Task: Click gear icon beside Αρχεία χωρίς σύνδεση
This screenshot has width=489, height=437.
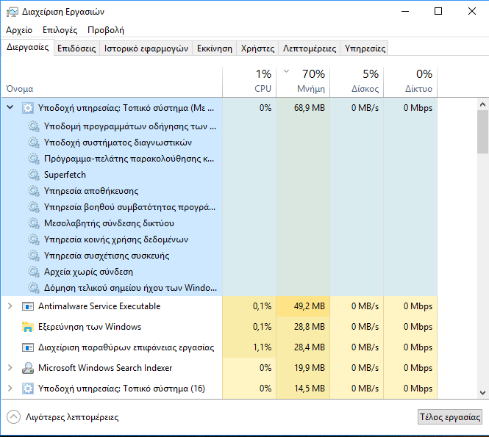Action: (x=34, y=272)
